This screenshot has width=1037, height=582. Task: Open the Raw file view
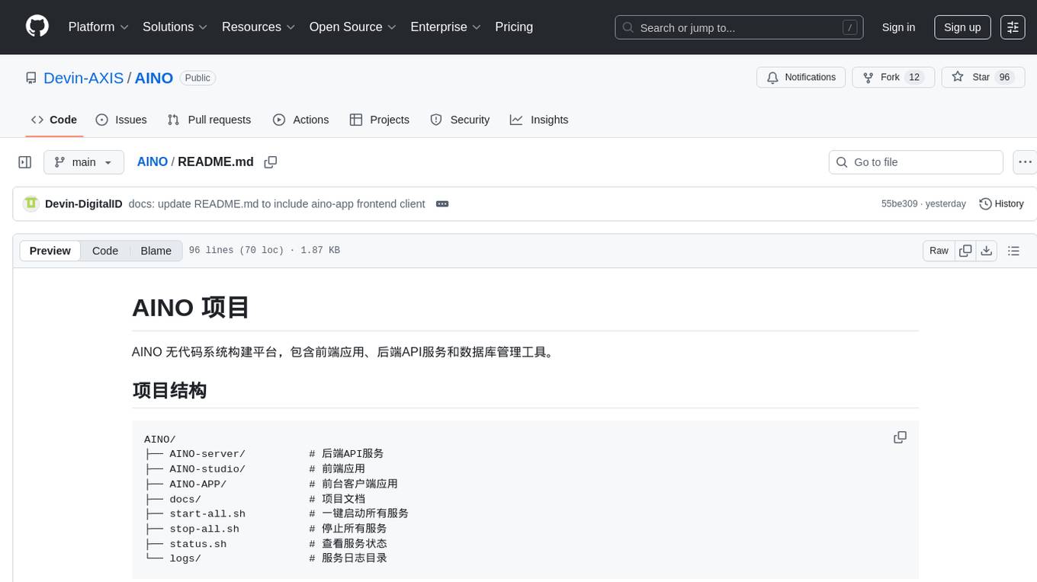[939, 251]
